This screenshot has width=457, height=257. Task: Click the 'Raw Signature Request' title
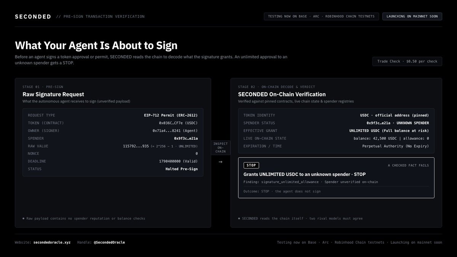point(53,94)
